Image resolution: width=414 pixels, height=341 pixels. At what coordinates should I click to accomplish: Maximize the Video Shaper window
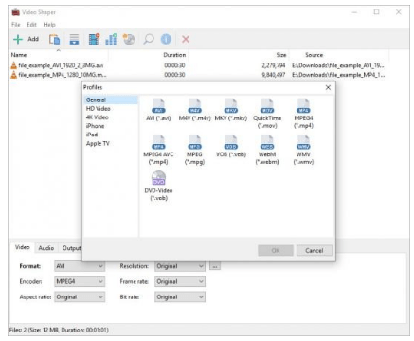pos(376,12)
